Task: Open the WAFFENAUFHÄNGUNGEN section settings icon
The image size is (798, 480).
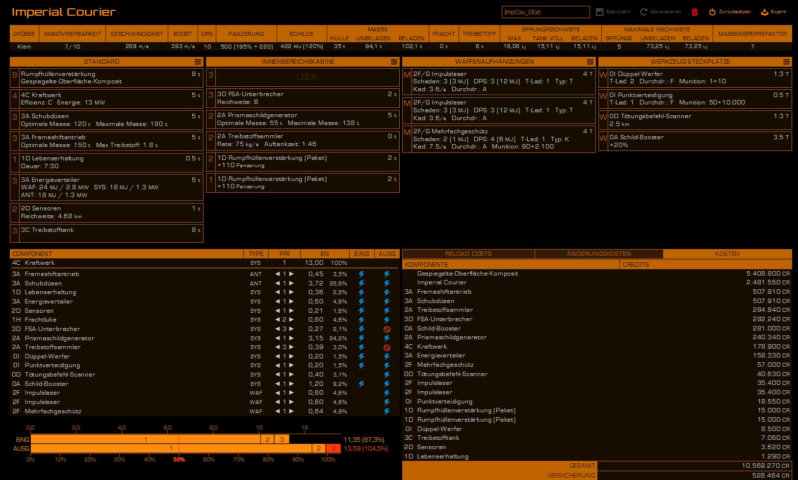Action: click(590, 62)
